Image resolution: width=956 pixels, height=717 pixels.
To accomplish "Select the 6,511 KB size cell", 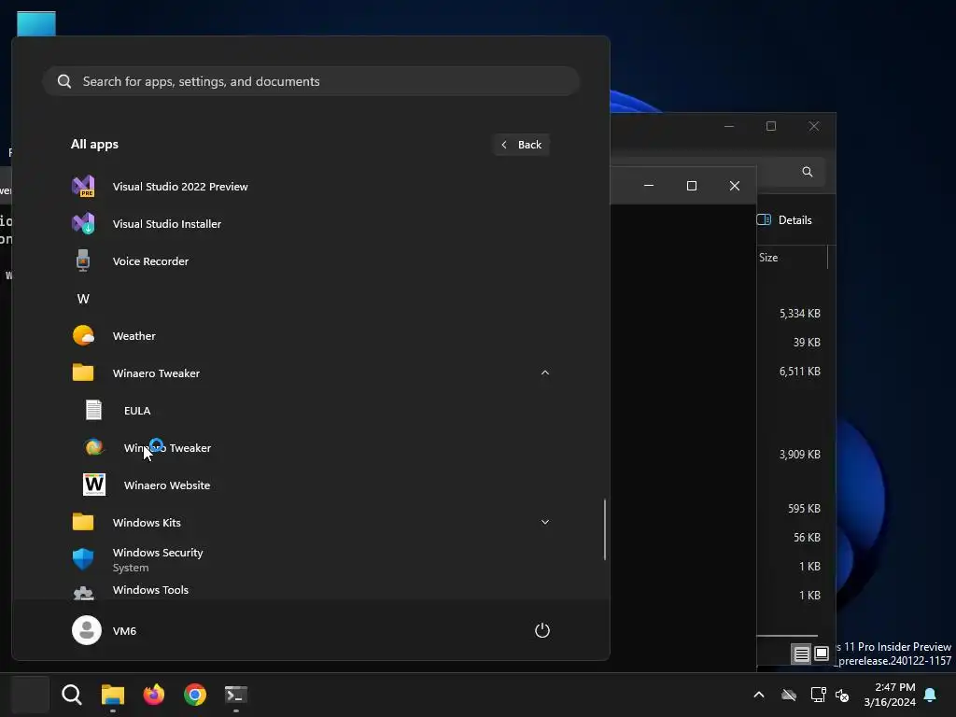I will [799, 372].
